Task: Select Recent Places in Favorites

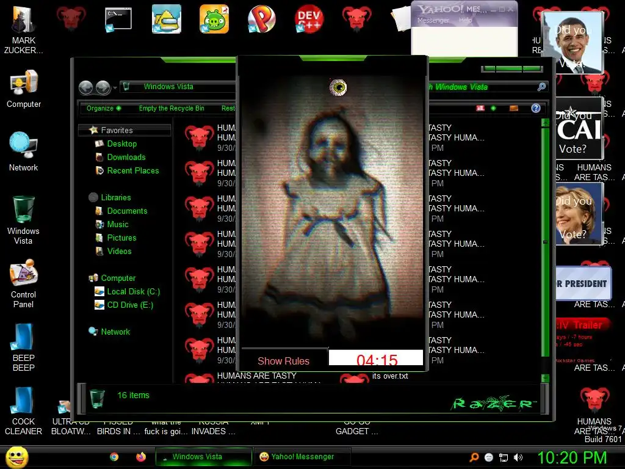Action: coord(132,171)
